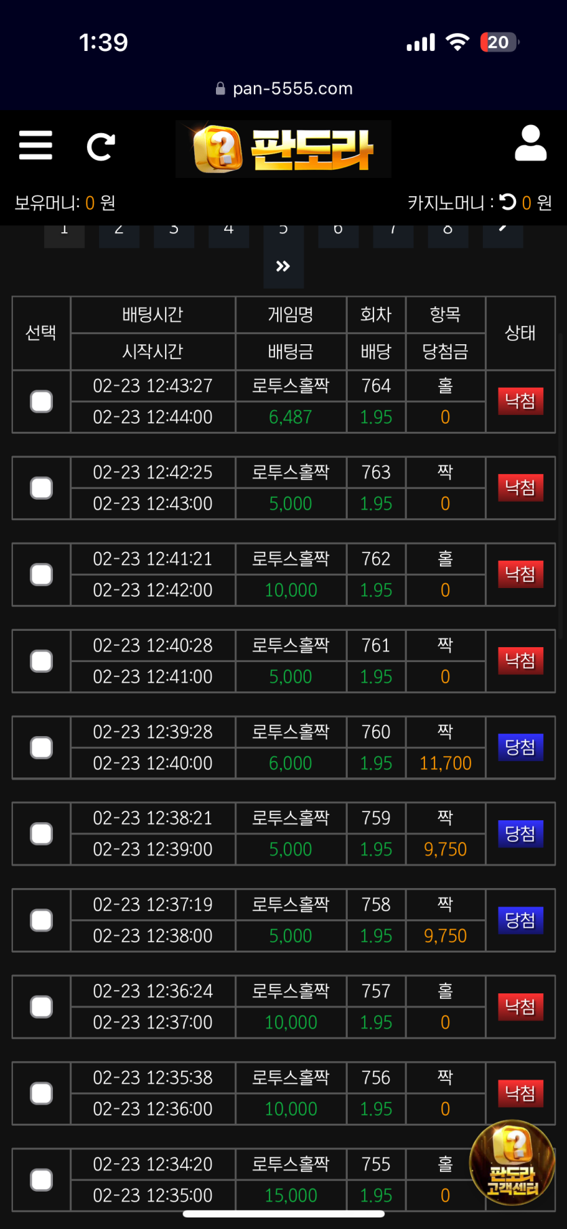The image size is (567, 1229).
Task: Tap the pan-5555.com URL field
Action: (x=293, y=89)
